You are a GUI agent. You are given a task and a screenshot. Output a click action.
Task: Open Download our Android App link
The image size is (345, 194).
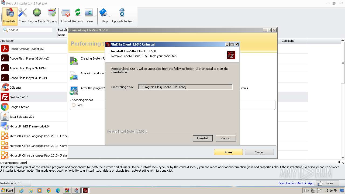(x=296, y=183)
